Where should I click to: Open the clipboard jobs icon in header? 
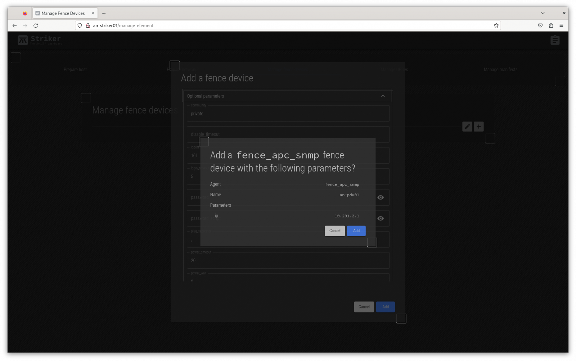coord(555,40)
